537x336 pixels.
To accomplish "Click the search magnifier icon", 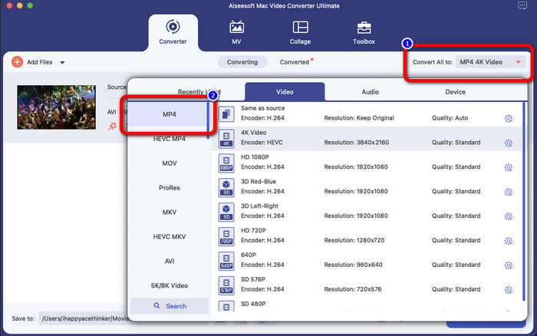I will (156, 305).
